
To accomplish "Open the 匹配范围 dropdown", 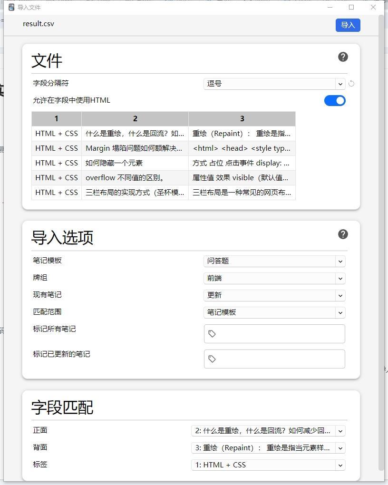I will 274,312.
